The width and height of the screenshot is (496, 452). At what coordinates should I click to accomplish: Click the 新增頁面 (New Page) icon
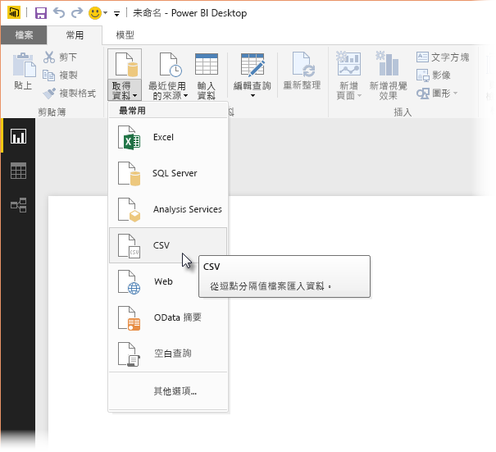tap(348, 63)
